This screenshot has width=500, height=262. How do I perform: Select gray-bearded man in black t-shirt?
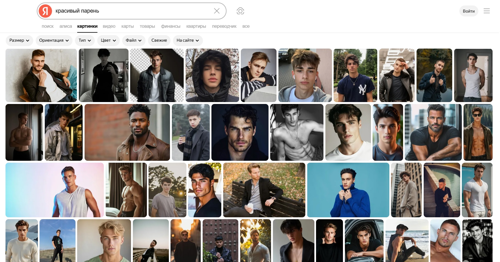point(433,132)
